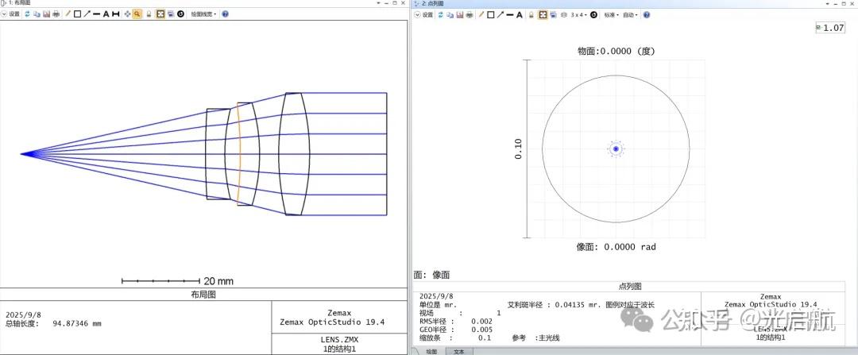Reset the zoom in spot diagram window

coord(593,15)
